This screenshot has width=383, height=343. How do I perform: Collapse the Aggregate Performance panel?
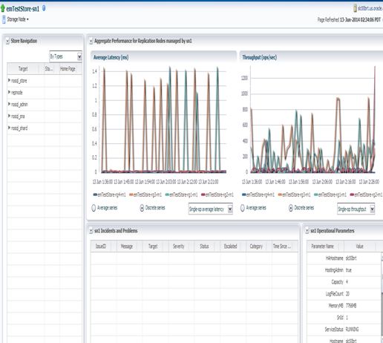pos(91,41)
